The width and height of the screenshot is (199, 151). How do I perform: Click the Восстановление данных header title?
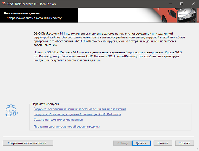pos(22,13)
